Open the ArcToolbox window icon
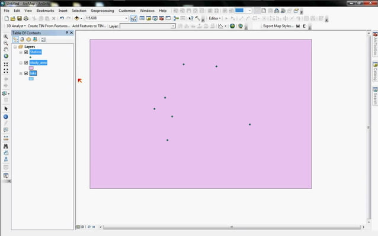 [x=162, y=18]
